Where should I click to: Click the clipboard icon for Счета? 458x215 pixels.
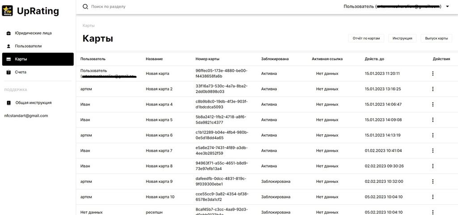[x=8, y=72]
